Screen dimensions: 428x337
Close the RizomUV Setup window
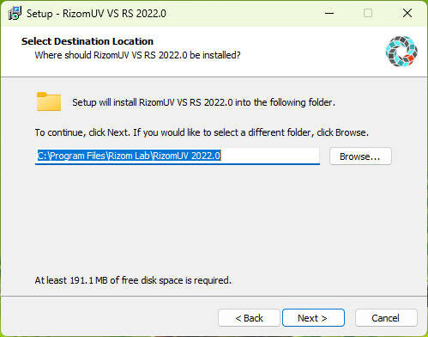(407, 13)
